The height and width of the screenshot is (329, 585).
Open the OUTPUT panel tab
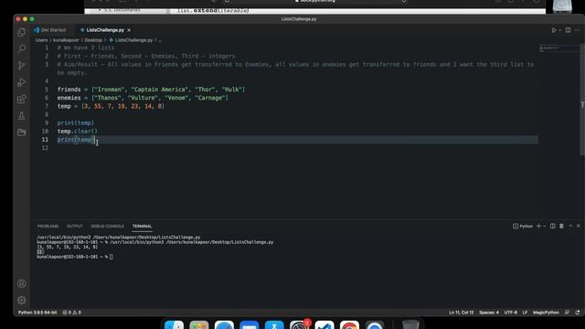point(75,226)
